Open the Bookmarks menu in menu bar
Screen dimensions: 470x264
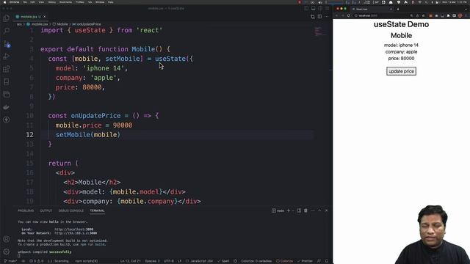65,2
